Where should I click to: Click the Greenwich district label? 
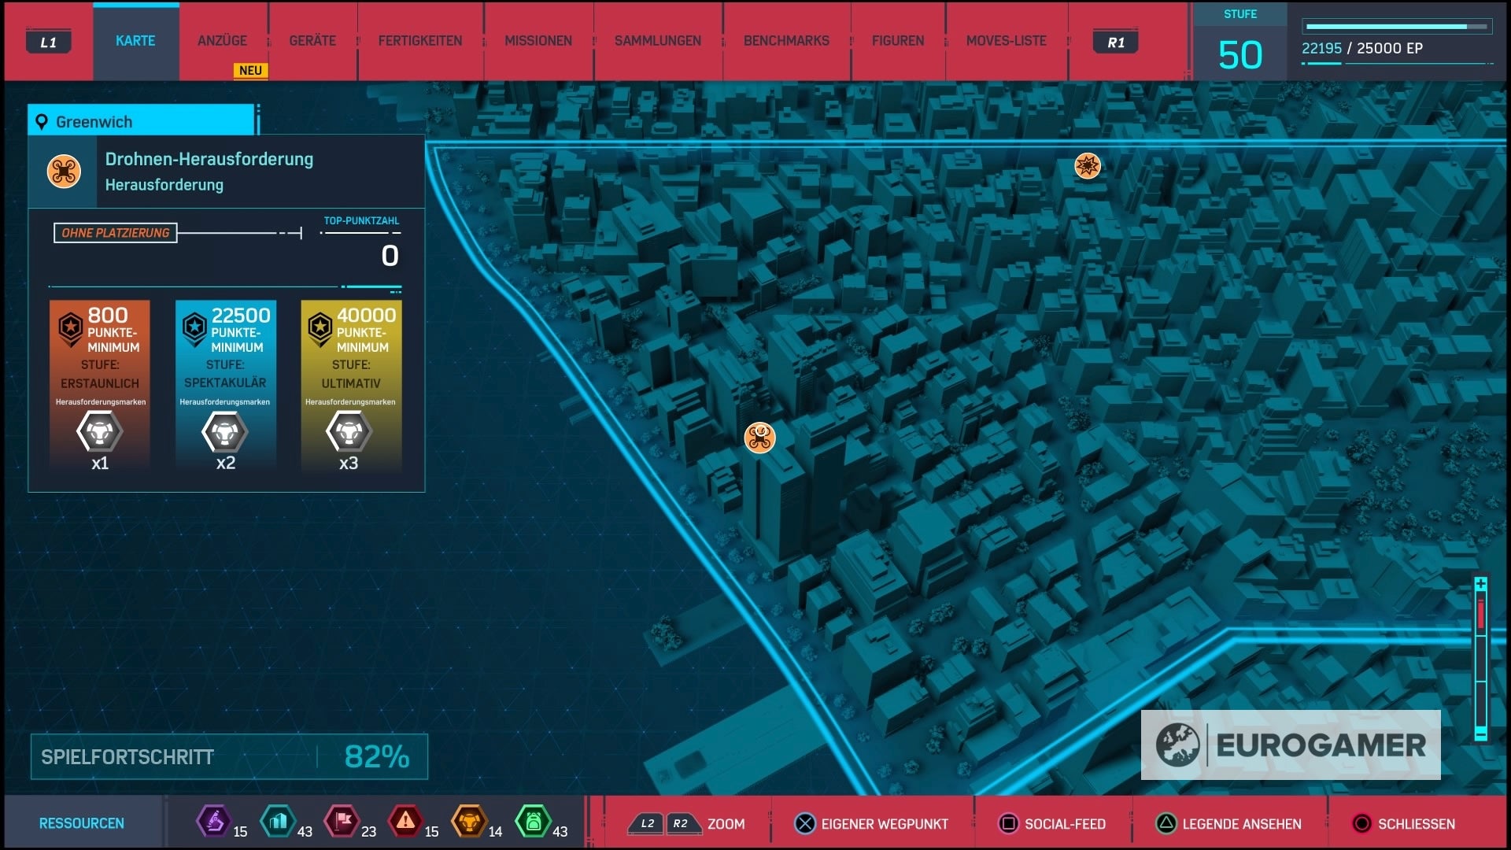coord(94,122)
